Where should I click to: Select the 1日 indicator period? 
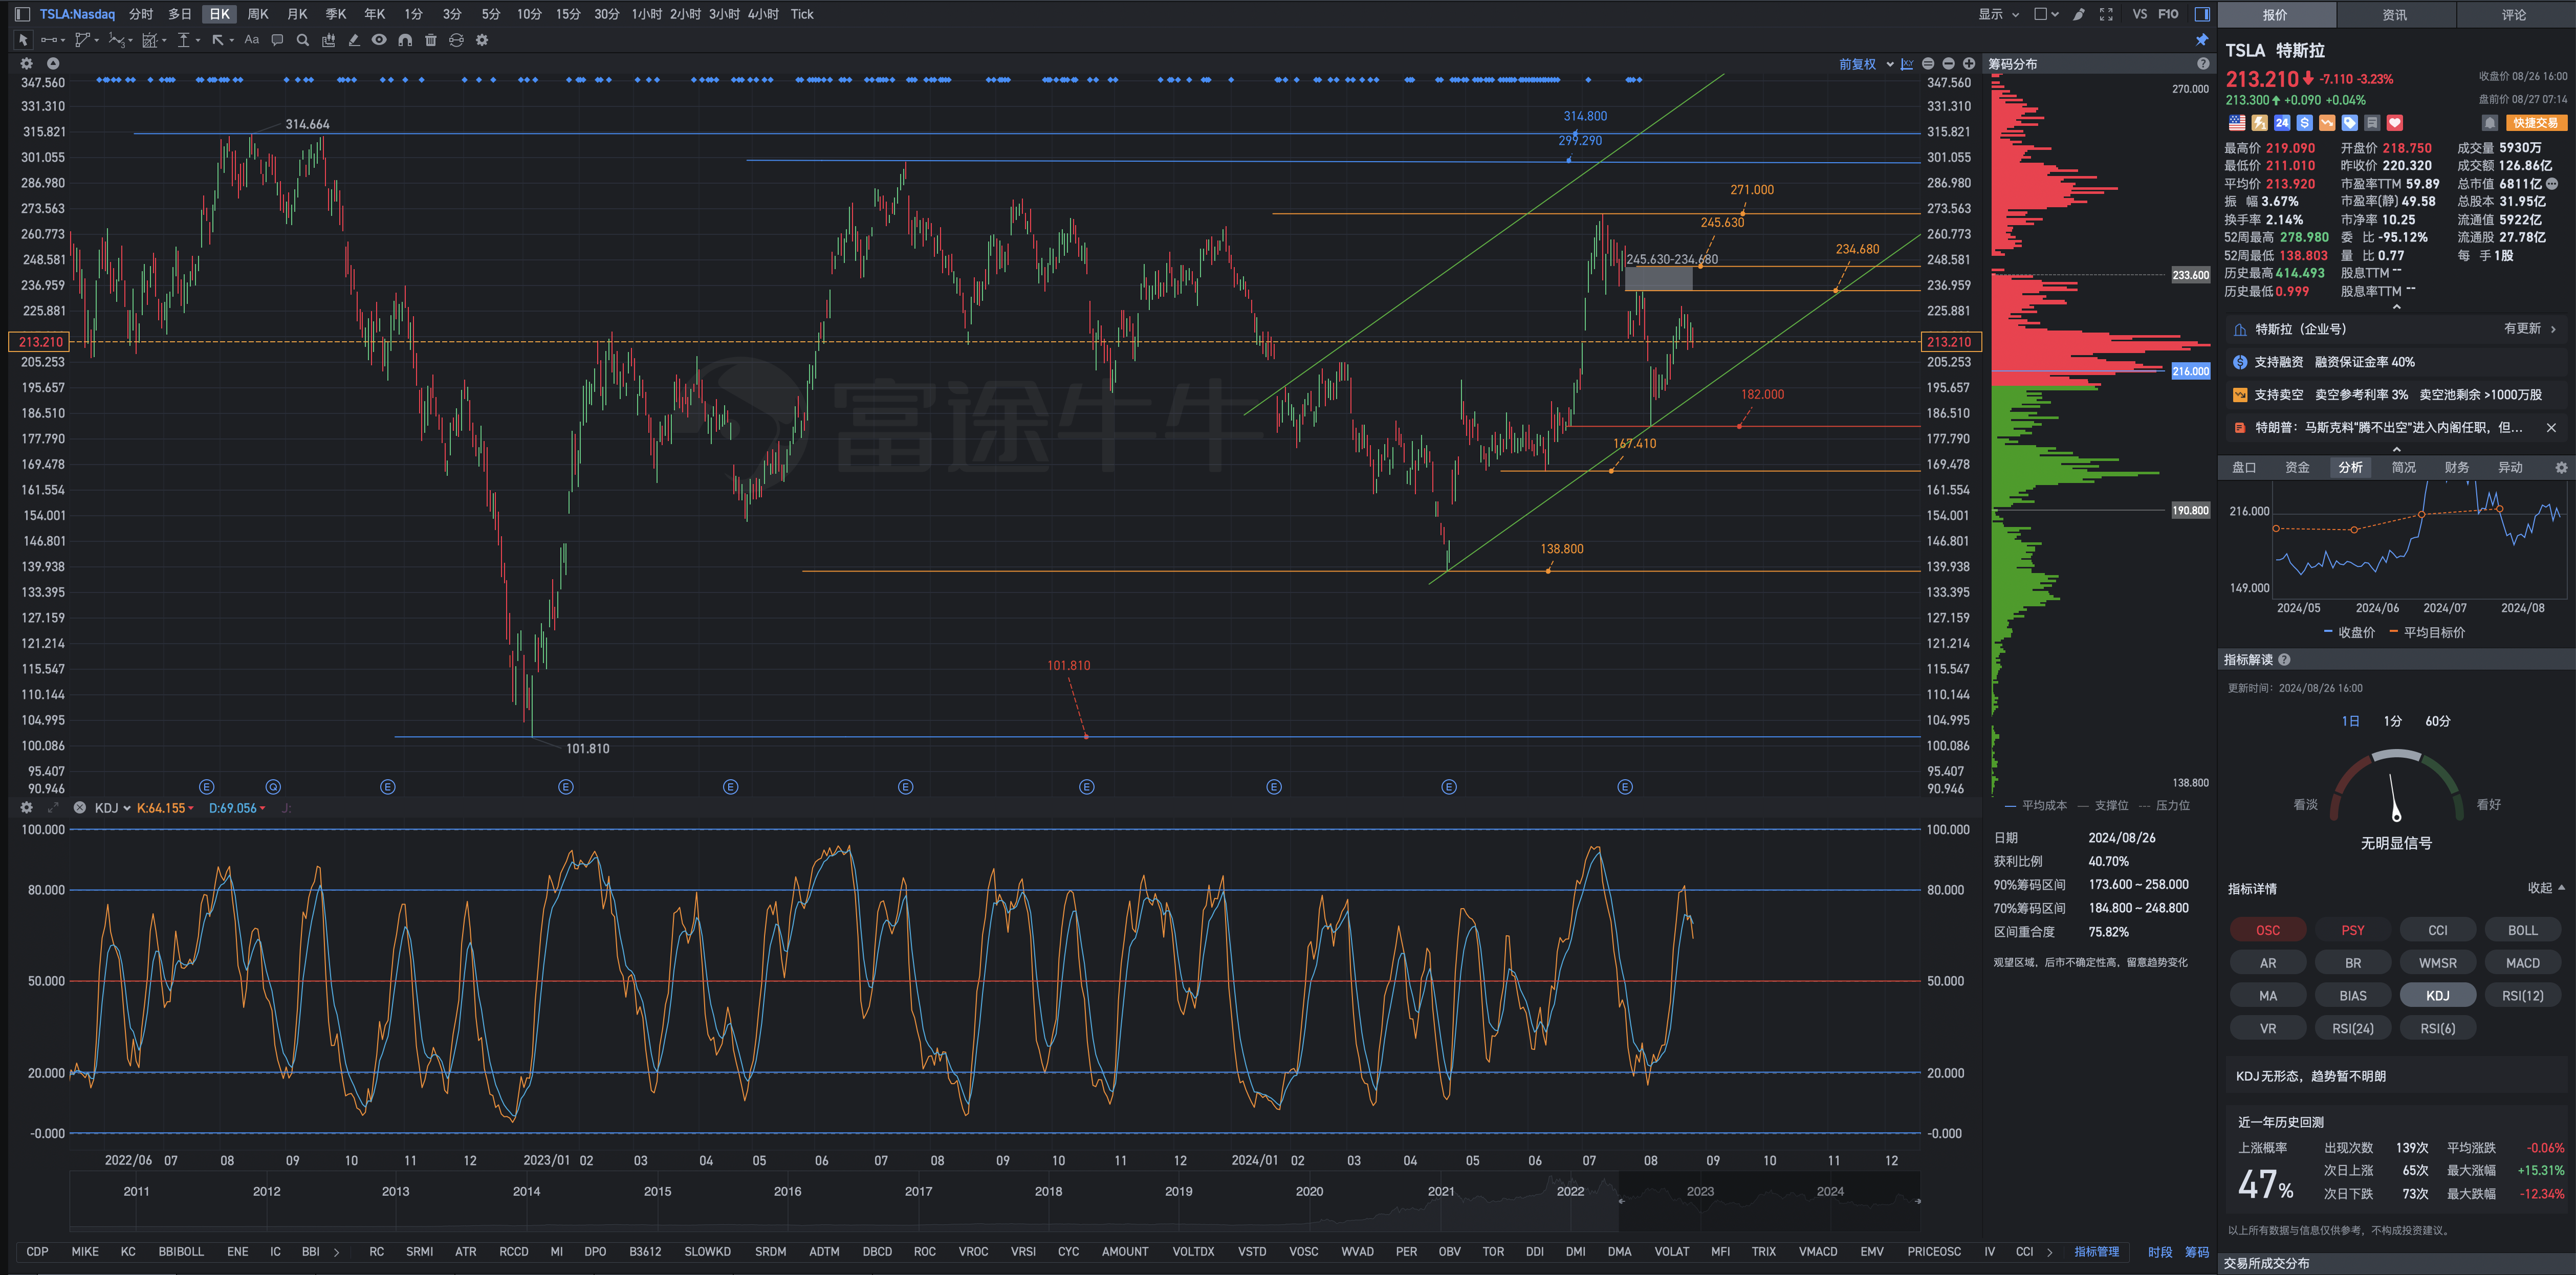pos(2351,721)
